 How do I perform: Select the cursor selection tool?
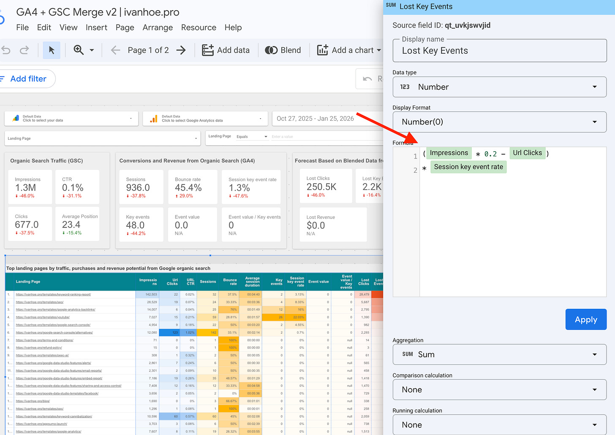(x=52, y=50)
